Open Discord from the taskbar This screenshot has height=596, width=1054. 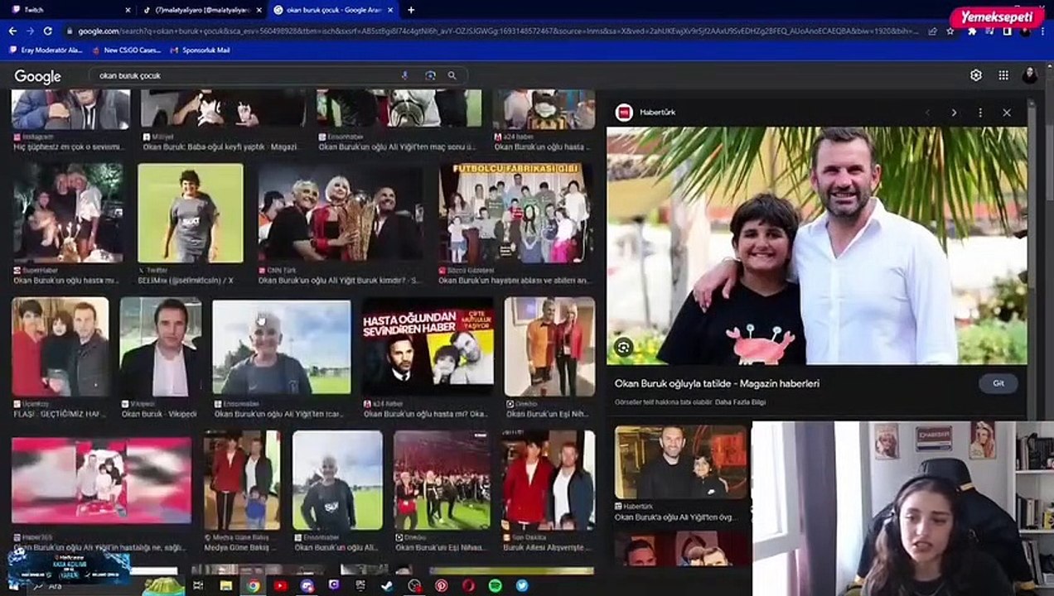(x=307, y=585)
